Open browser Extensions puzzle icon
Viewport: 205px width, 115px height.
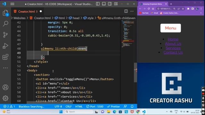click(x=188, y=9)
